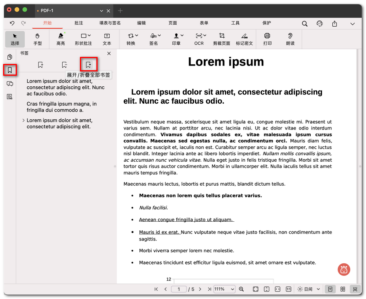The image size is (366, 299).
Task: Click the search magnifier icon
Action: (304, 24)
